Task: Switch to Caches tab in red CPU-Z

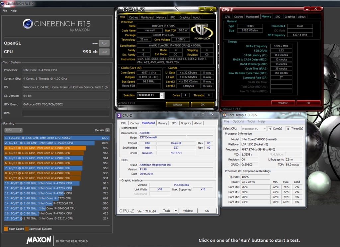Action: point(238,17)
